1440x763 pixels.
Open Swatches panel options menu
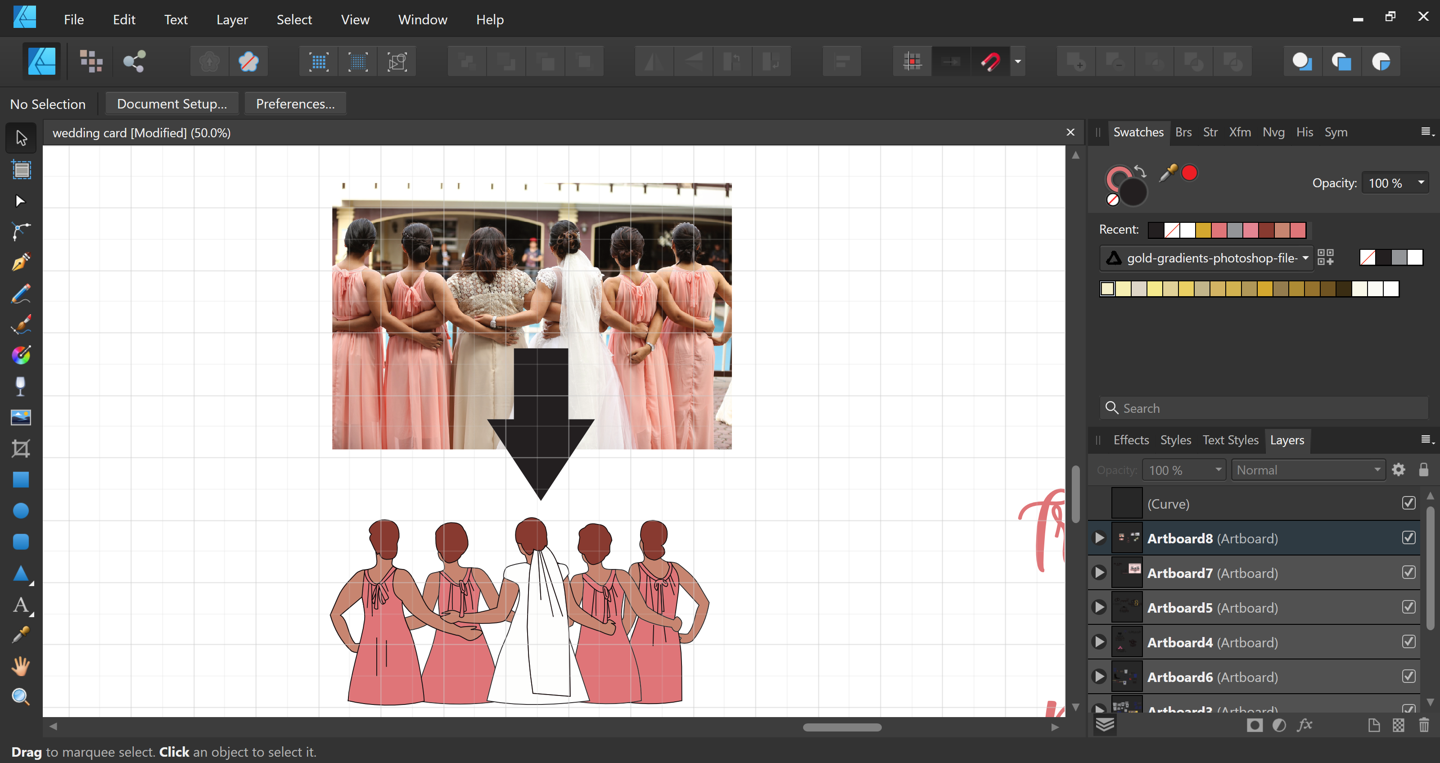[1426, 132]
